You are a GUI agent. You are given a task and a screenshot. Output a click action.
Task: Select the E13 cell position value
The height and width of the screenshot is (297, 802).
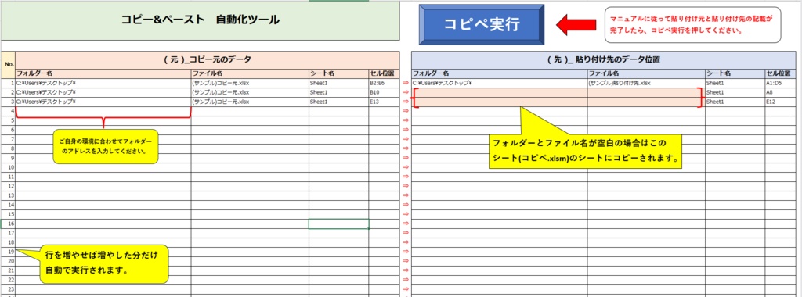pyautogui.click(x=384, y=102)
